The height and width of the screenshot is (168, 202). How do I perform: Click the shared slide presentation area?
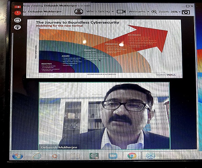104,49
